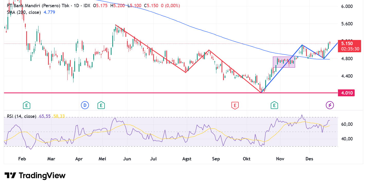367x187 pixels.
Task: Click the 02:35:30 bar countdown timer
Action: coord(350,49)
